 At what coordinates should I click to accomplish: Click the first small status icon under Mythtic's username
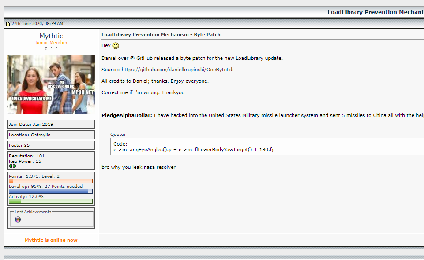coord(45,49)
